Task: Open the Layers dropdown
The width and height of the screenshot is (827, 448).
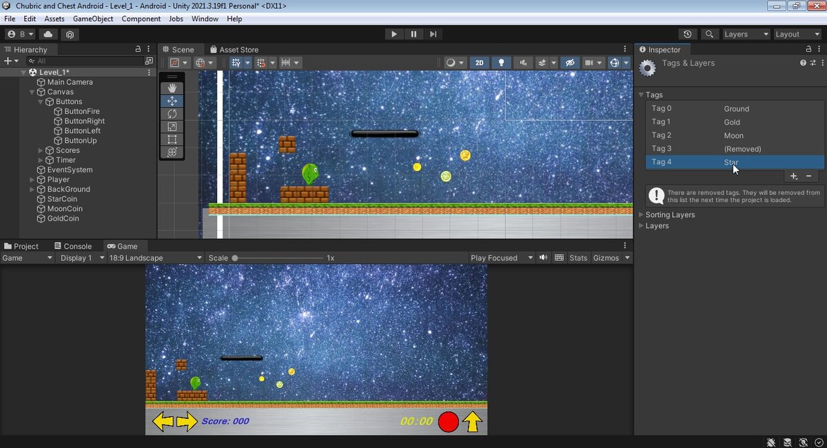Action: click(746, 34)
